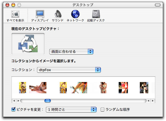This screenshot has width=166, height=121.
Task: Choose the rightmost fully visible thumbnail
Action: (144, 88)
